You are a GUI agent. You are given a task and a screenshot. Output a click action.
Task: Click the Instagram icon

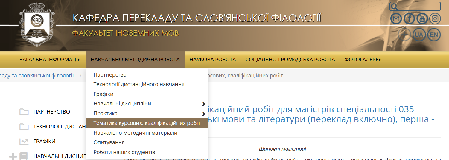[435, 19]
